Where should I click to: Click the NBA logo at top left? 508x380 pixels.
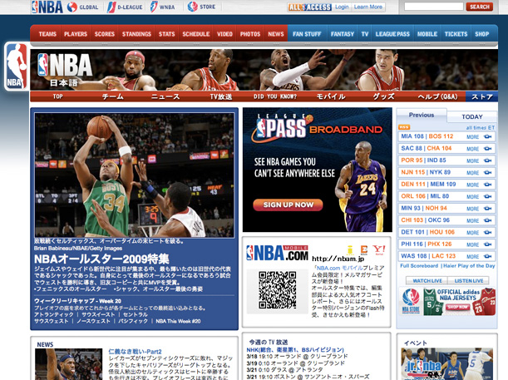pyautogui.click(x=47, y=7)
